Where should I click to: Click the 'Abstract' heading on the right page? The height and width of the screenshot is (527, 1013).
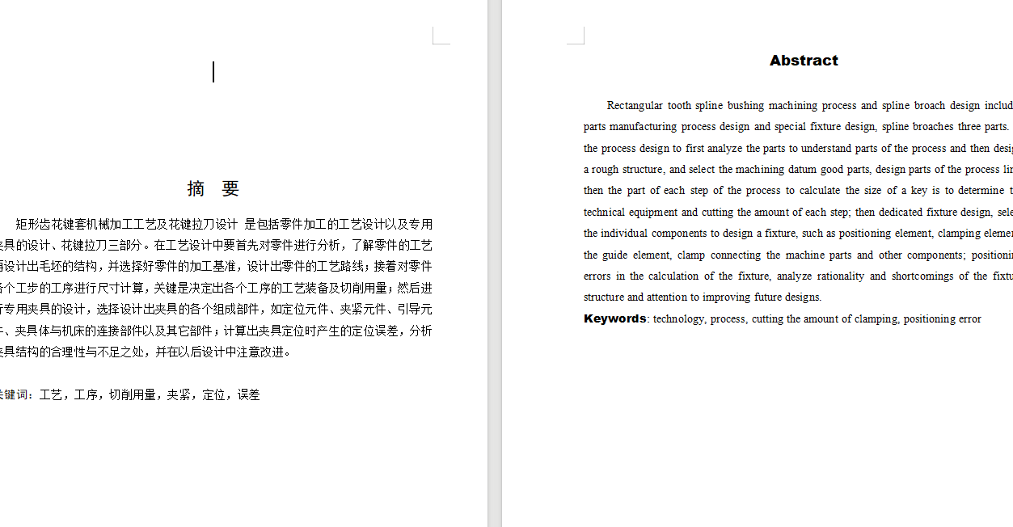804,61
